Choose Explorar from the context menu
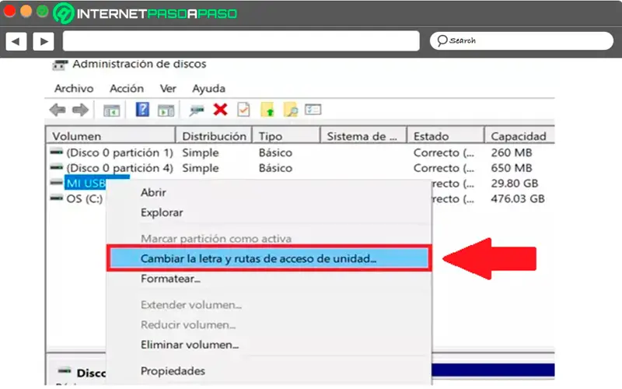This screenshot has width=622, height=389. point(162,212)
